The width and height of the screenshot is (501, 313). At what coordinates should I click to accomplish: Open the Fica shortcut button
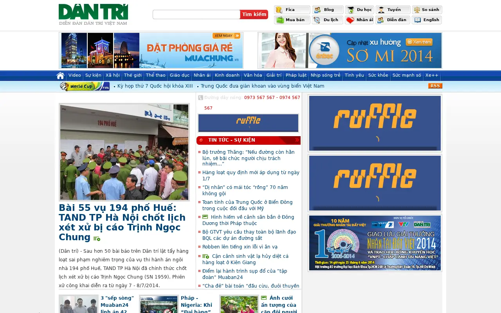pos(292,10)
